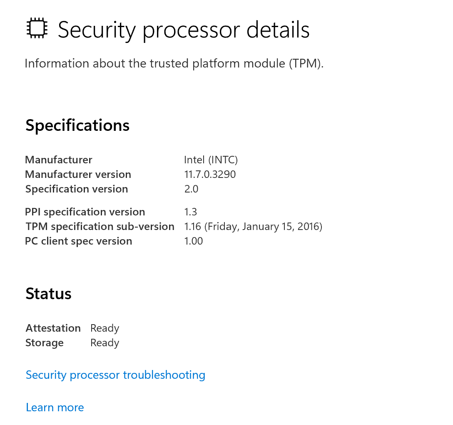The image size is (453, 425).
Task: Select the 11.7.0.3290 version value
Action: coord(210,174)
